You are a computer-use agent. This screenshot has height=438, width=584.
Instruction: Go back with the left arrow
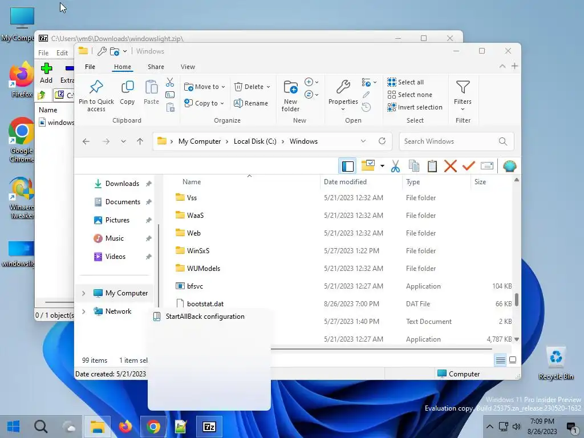pyautogui.click(x=86, y=141)
